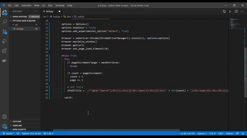Click the M status badge beside bot.py
This screenshot has width=247, height=138.
[36, 29]
